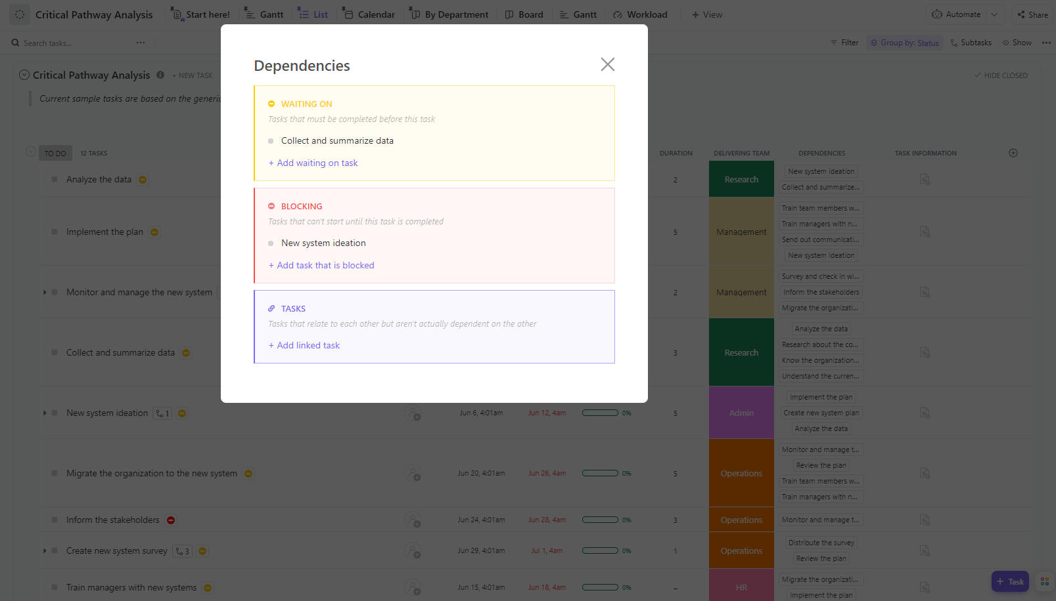Switch to the Calendar view tab
This screenshot has width=1056, height=601.
(369, 14)
